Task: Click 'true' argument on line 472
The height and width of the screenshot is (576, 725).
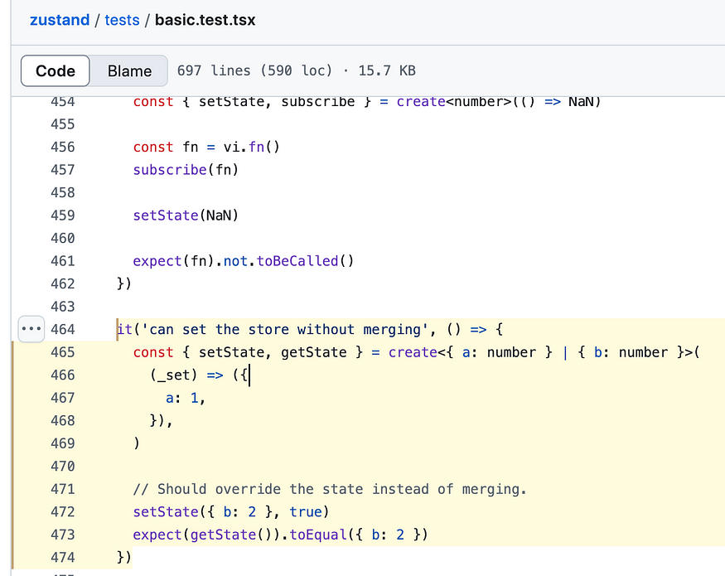Action: click(x=306, y=511)
